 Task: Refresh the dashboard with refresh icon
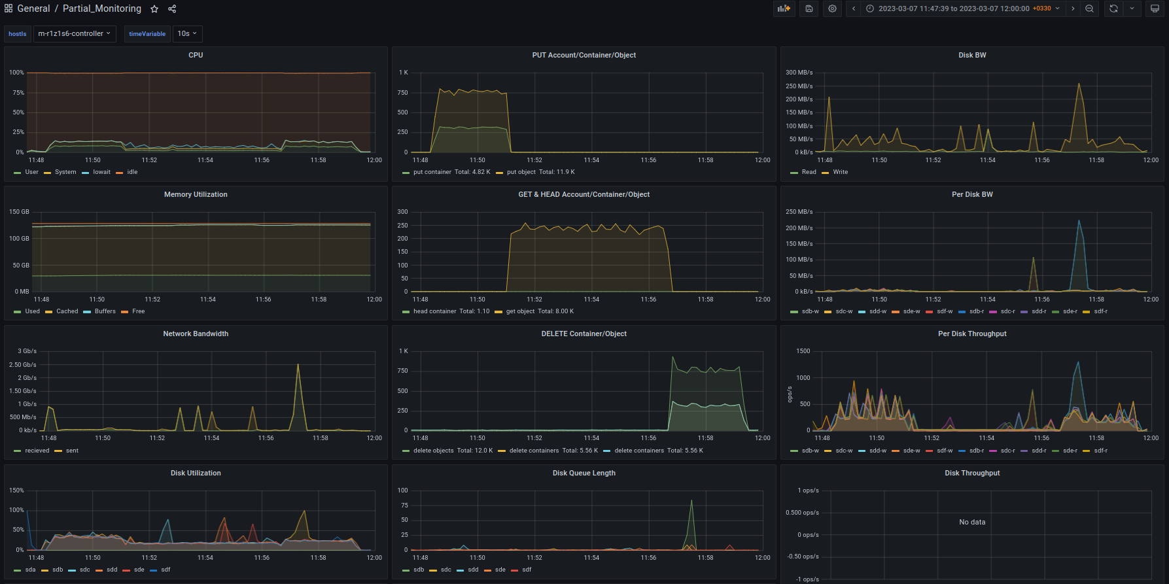click(1113, 9)
